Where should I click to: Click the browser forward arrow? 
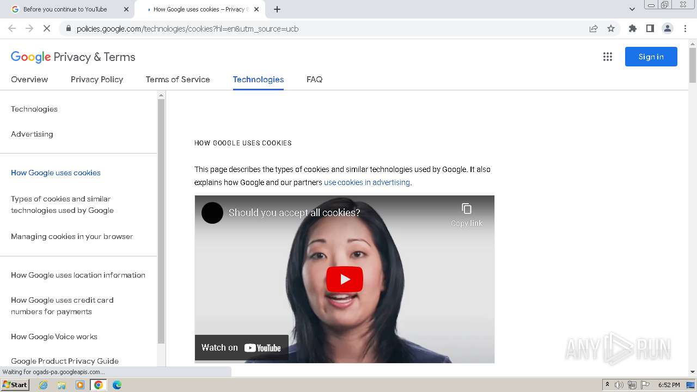point(29,29)
